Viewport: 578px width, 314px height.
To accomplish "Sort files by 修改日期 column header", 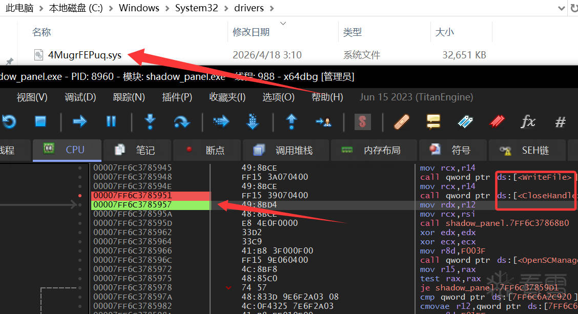I will click(x=251, y=32).
